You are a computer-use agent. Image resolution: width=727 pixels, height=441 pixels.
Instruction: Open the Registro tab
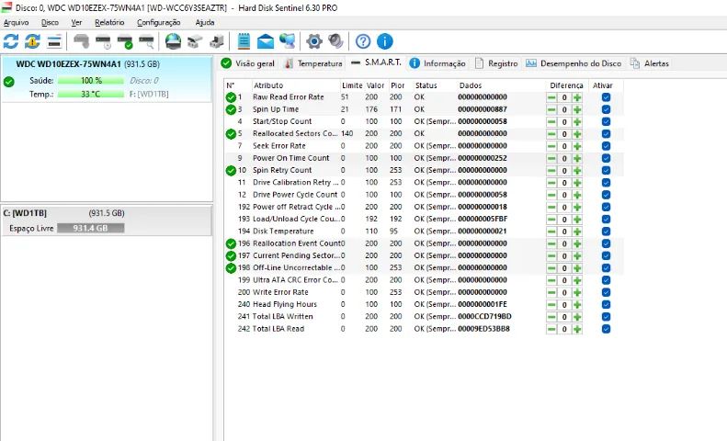496,63
